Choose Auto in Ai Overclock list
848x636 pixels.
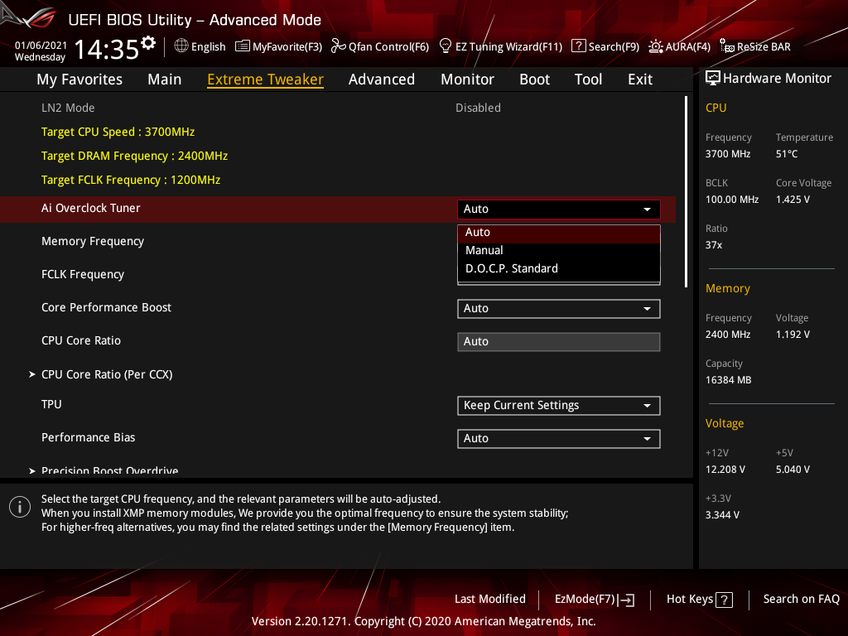[x=559, y=233]
